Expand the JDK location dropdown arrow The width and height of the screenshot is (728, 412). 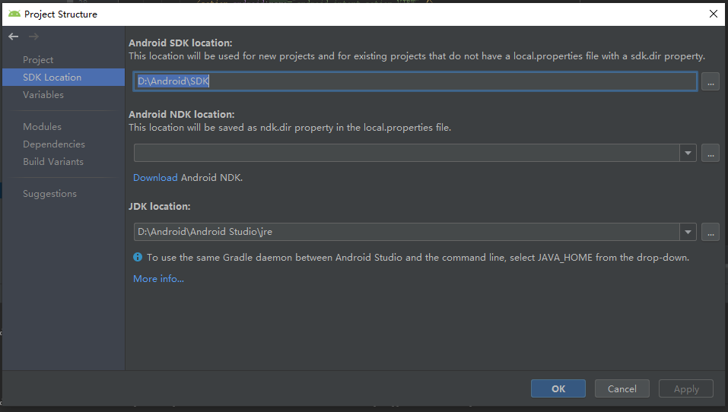pos(688,232)
